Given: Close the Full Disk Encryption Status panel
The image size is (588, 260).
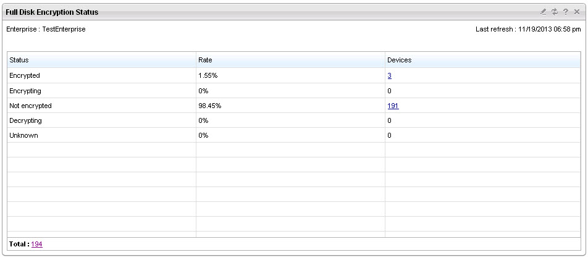Looking at the screenshot, I should (x=577, y=12).
